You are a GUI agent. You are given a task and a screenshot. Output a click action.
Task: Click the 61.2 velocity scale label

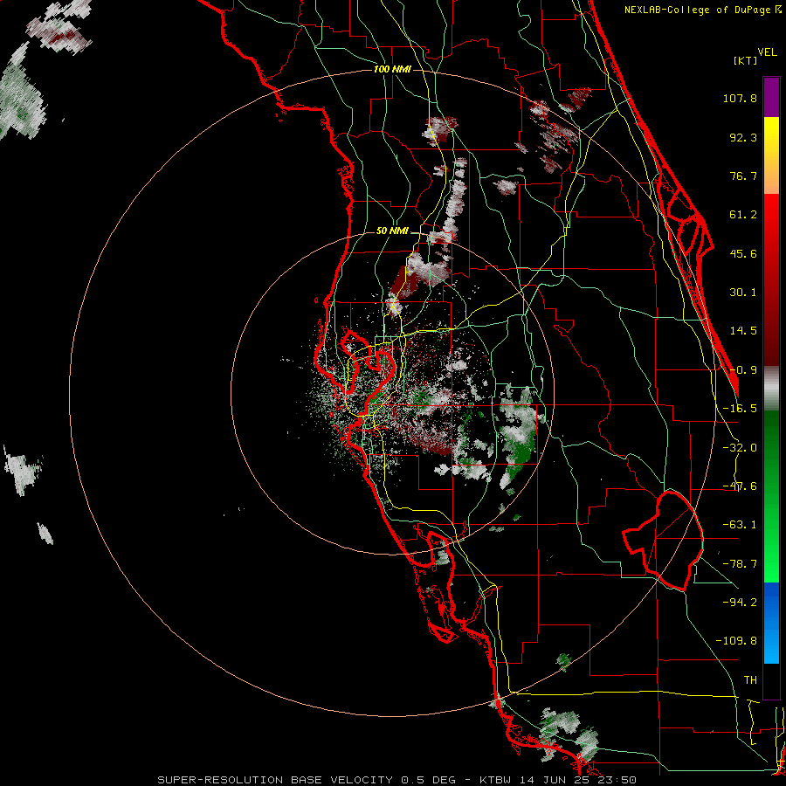tap(743, 215)
